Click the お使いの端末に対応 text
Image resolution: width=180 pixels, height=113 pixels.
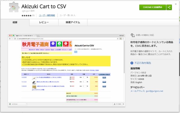pyautogui.click(x=145, y=35)
